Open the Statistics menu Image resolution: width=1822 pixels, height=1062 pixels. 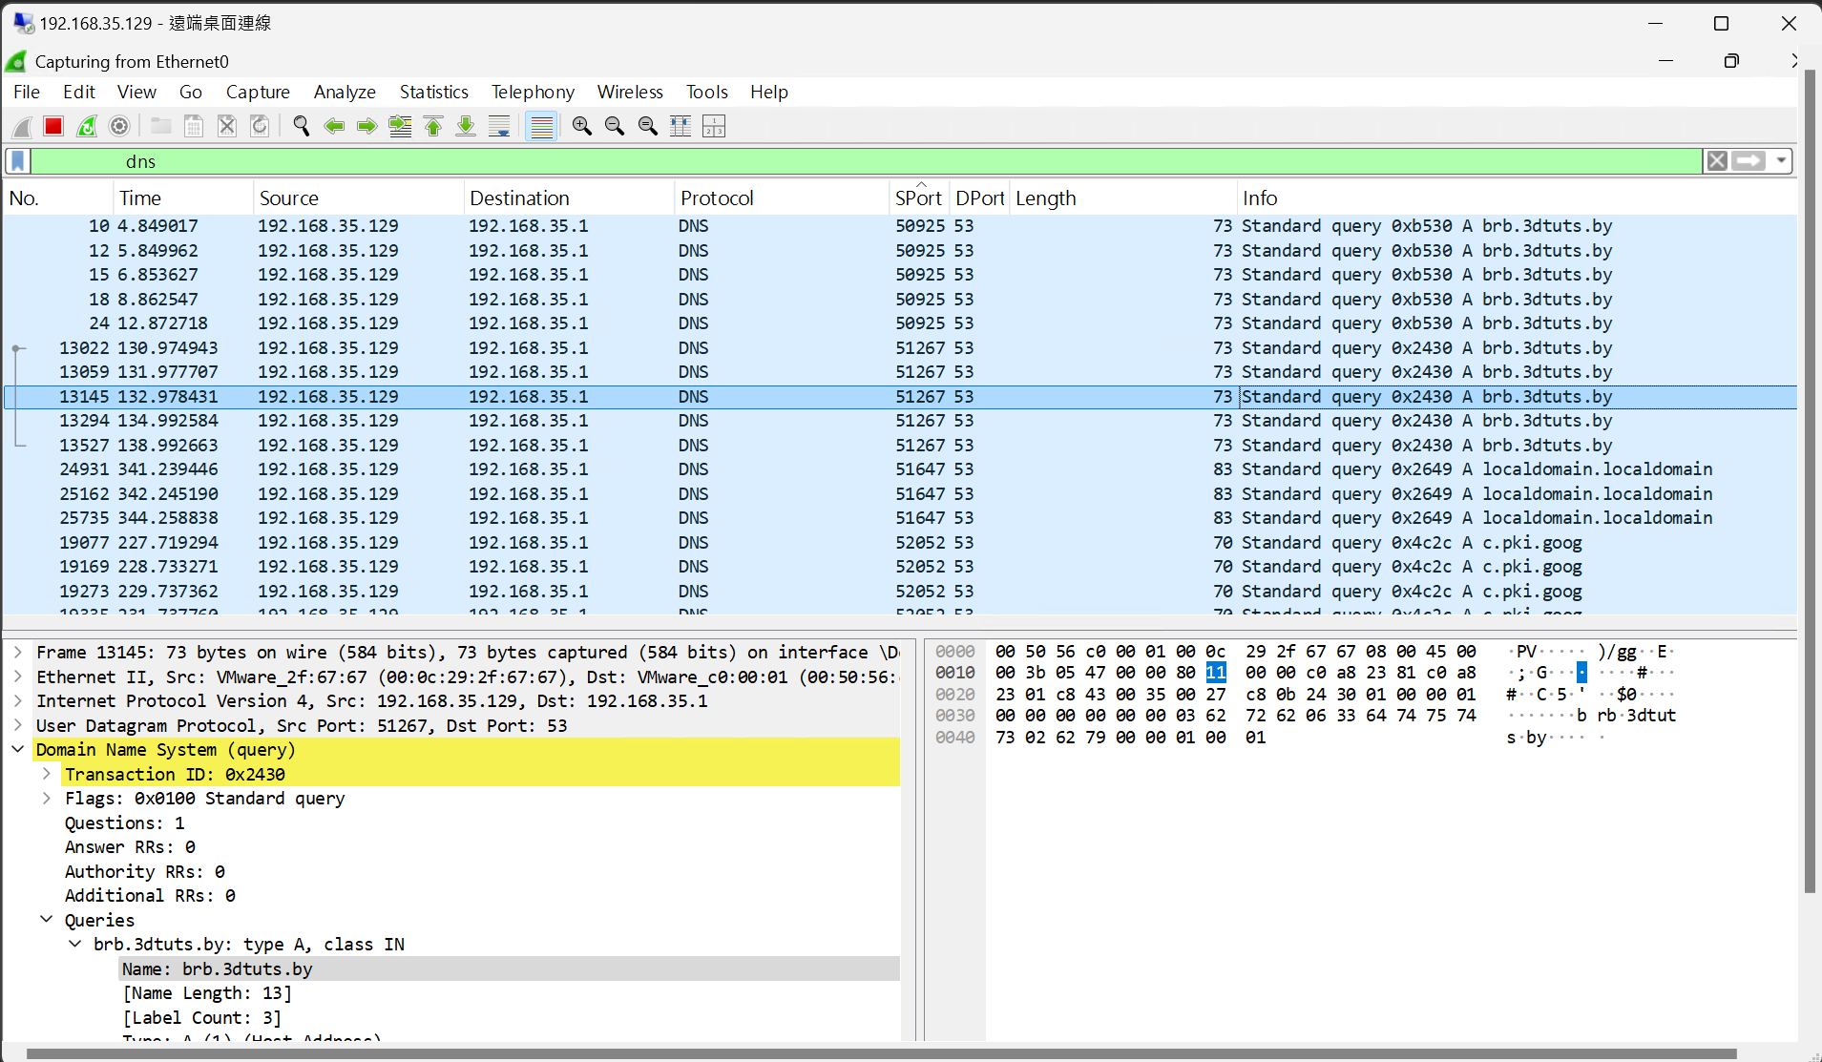point(433,92)
